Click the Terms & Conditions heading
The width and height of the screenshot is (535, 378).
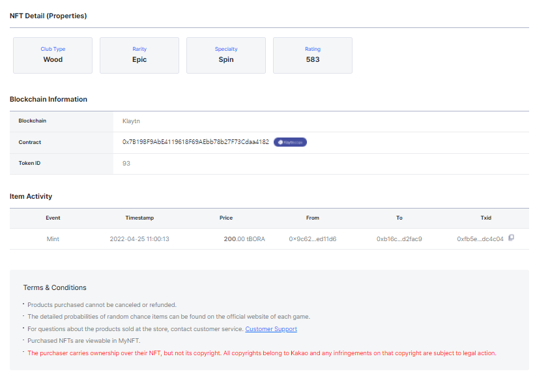55,287
